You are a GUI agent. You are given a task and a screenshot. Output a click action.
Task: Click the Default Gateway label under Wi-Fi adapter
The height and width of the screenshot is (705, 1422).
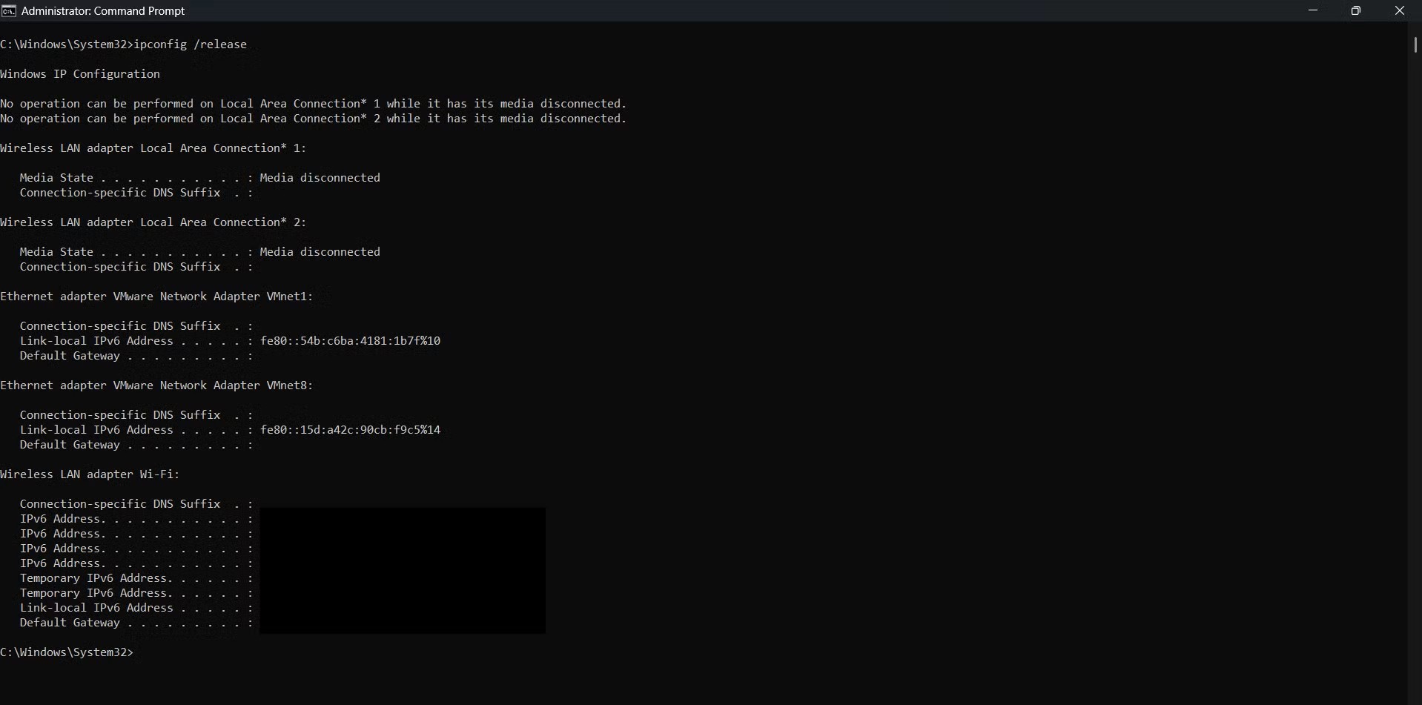click(x=70, y=623)
